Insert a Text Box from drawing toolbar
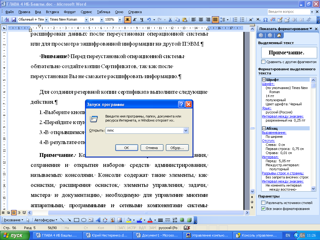The image size is (320, 240). pyautogui.click(x=91, y=220)
